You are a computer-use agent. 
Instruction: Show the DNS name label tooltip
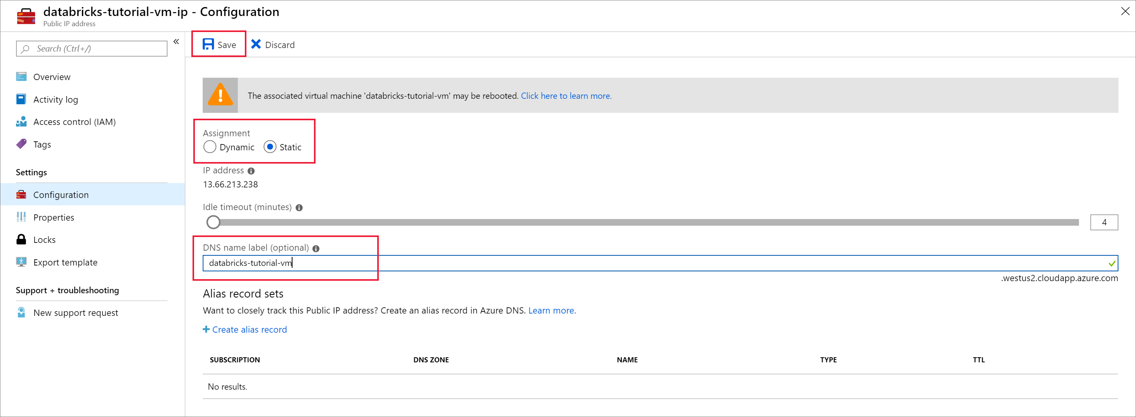[x=316, y=249]
